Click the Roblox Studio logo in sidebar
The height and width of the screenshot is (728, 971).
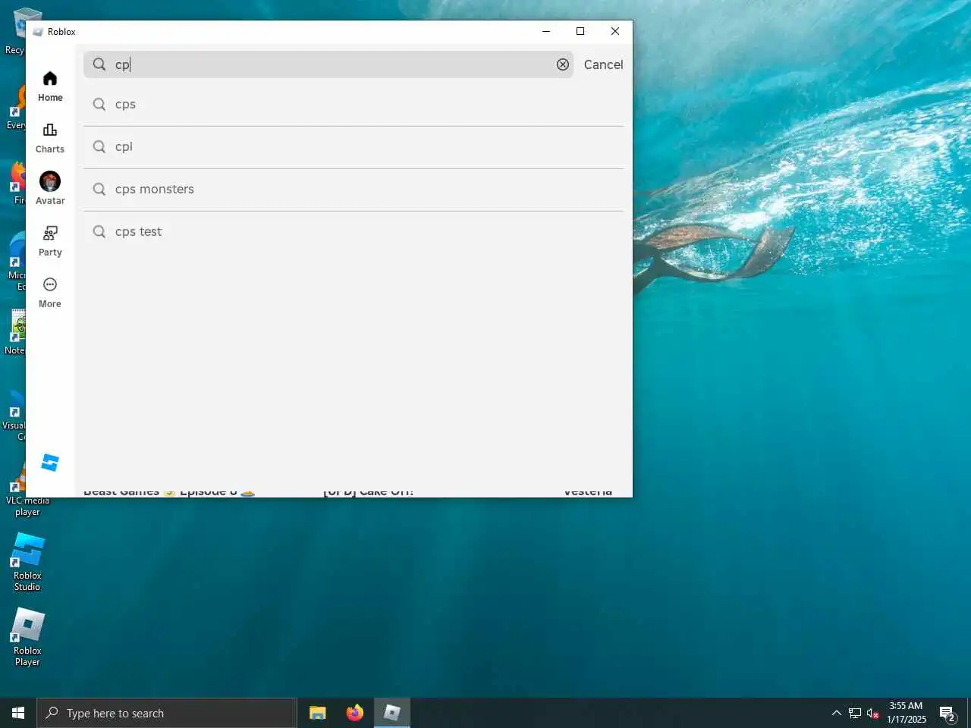point(50,463)
